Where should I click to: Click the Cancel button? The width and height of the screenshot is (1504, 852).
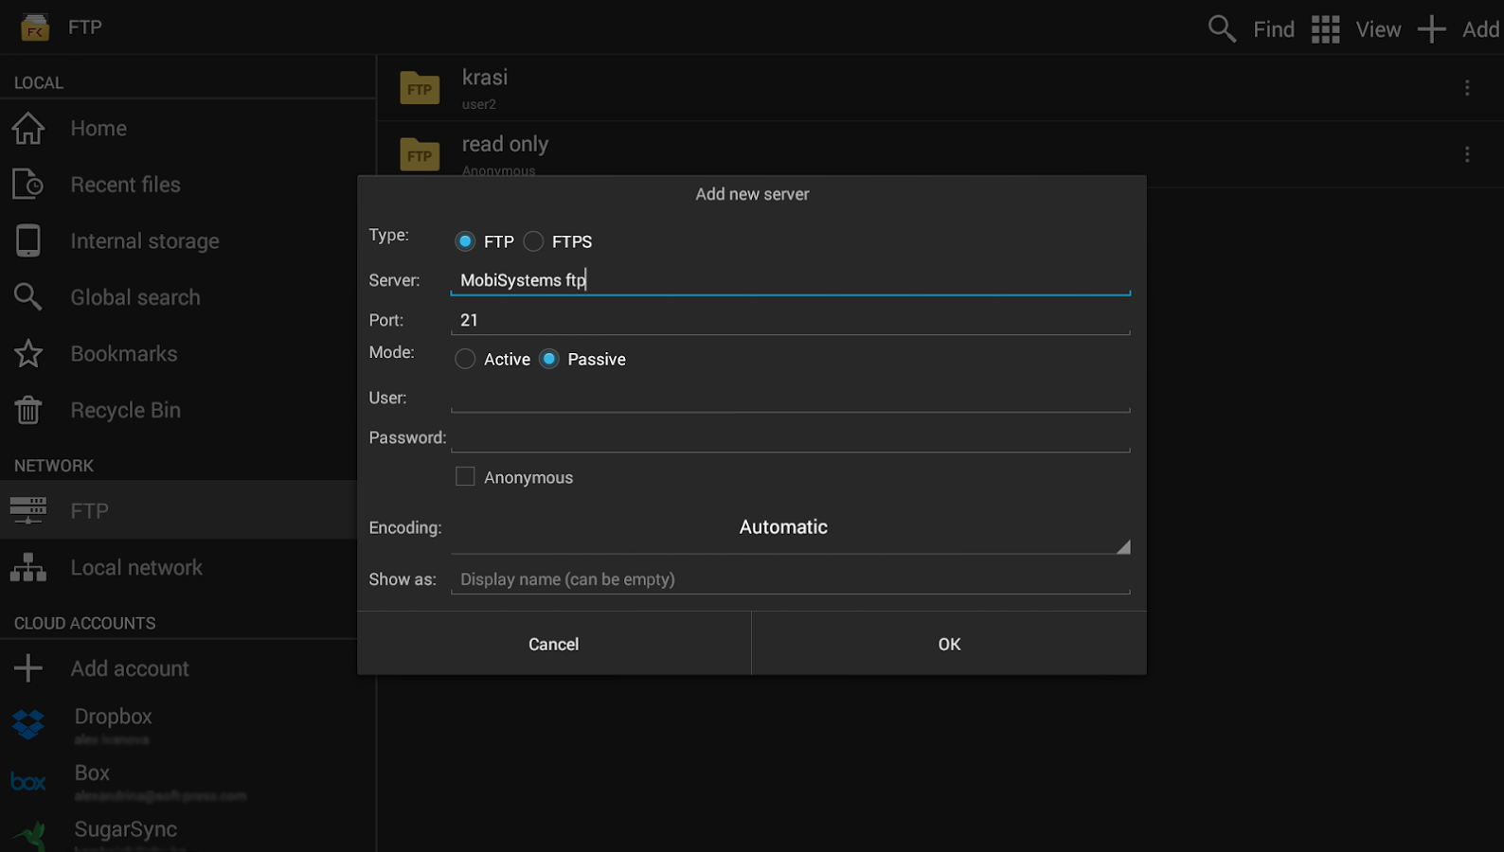554,644
